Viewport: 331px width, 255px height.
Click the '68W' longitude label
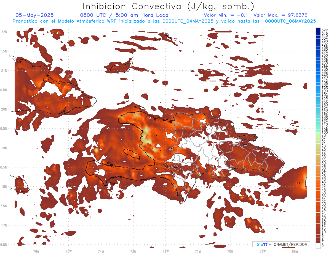[x=295, y=251]
